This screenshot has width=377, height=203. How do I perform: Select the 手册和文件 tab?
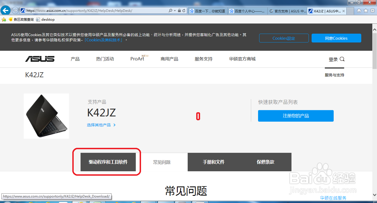[214, 162]
